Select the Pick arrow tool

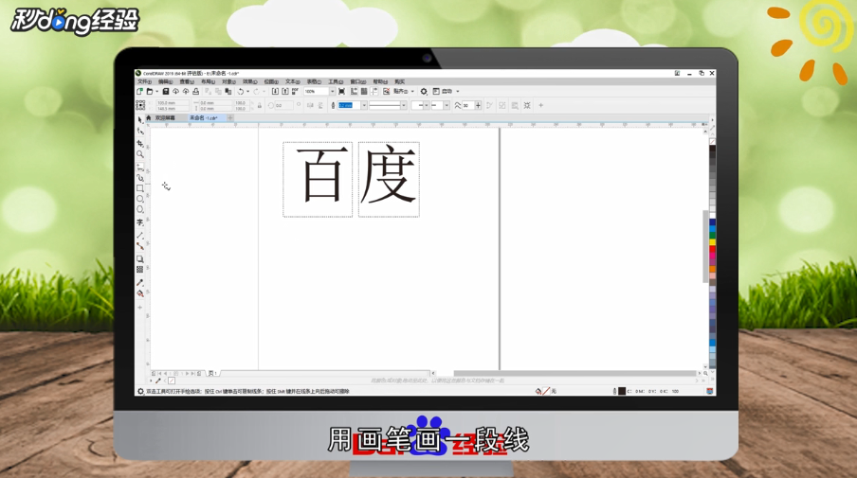coord(140,119)
